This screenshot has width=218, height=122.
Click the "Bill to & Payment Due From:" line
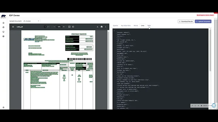(x=127, y=68)
